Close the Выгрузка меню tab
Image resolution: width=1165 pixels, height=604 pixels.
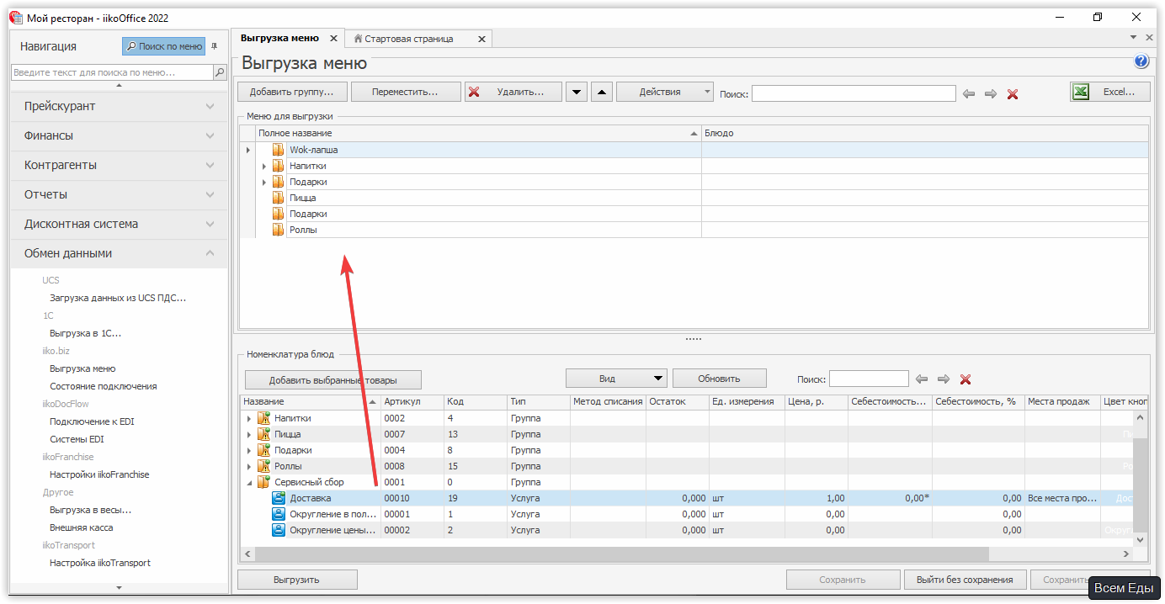click(x=333, y=39)
